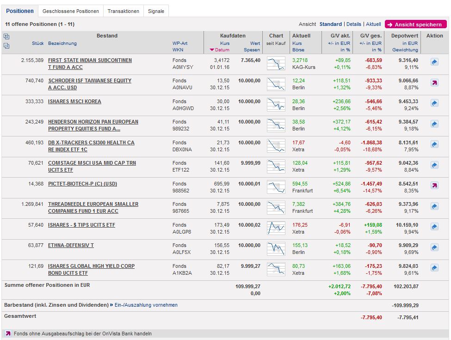This screenshot has width=451, height=340.
Task: Click the magenta action arrow for Schroder ISF Taiwanese Equity
Action: pos(434,83)
